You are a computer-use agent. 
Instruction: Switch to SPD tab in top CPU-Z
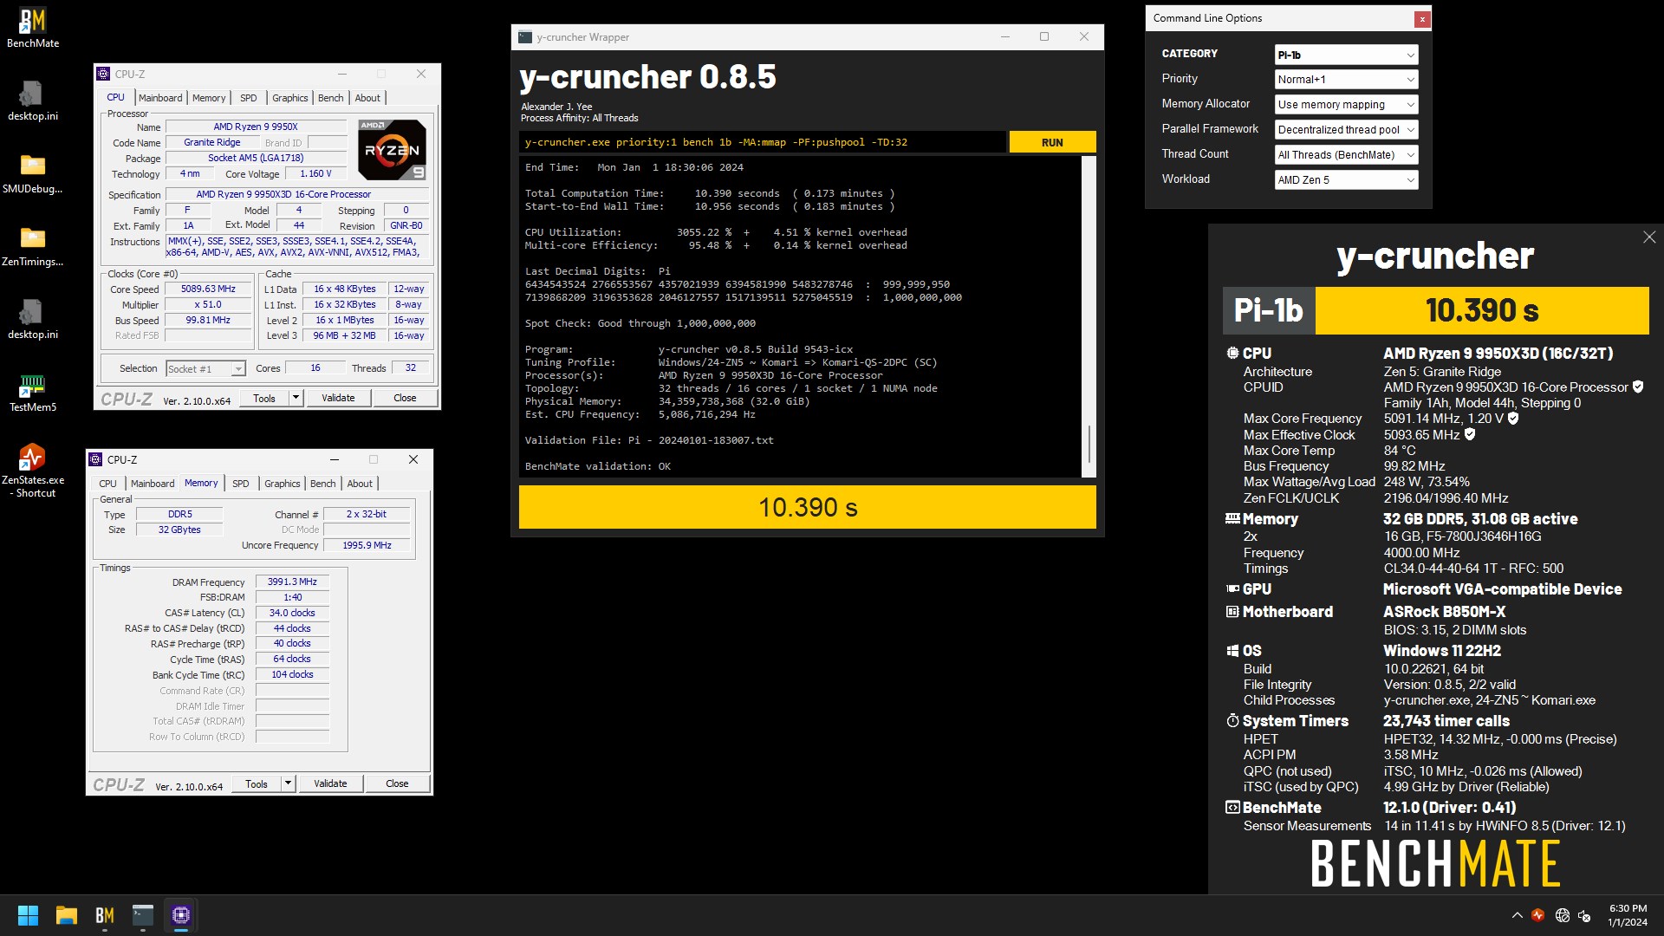pyautogui.click(x=249, y=98)
